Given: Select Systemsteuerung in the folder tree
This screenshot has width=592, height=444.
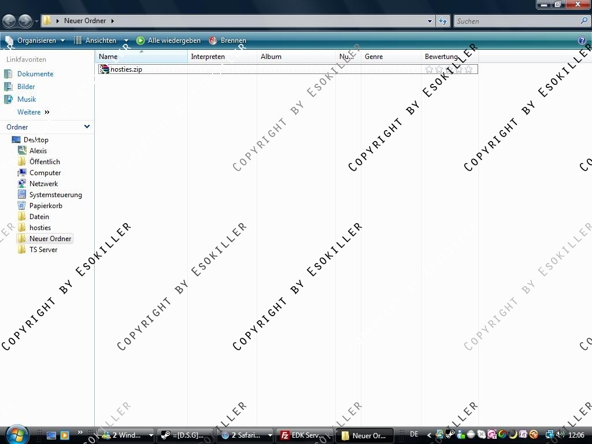Looking at the screenshot, I should pyautogui.click(x=55, y=195).
